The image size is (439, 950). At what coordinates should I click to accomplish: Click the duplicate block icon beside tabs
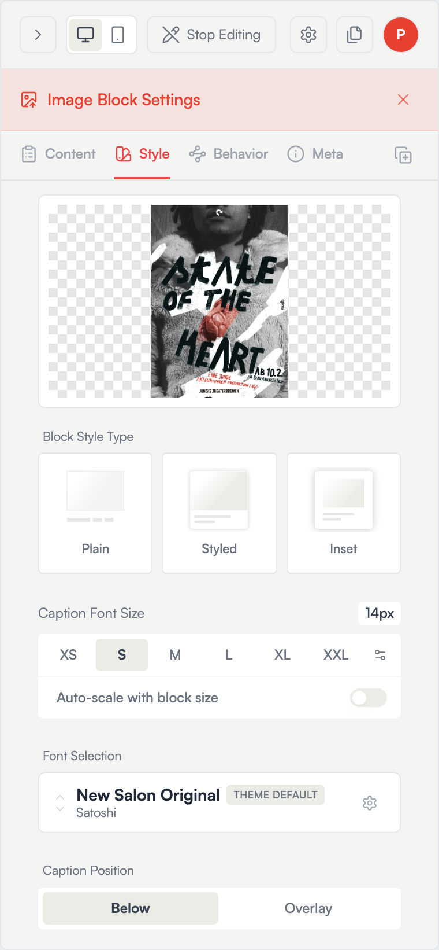(403, 155)
